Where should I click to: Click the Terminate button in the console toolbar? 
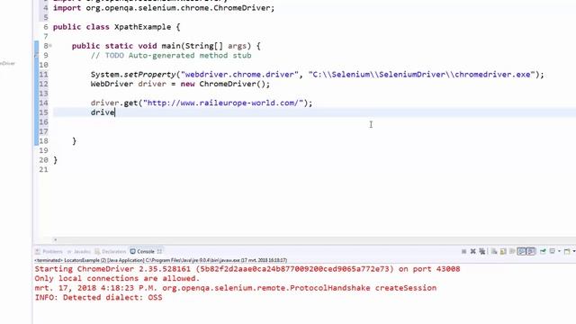464,251
